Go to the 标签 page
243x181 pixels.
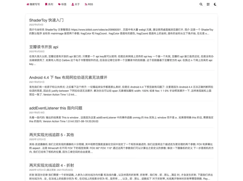[64, 5]
